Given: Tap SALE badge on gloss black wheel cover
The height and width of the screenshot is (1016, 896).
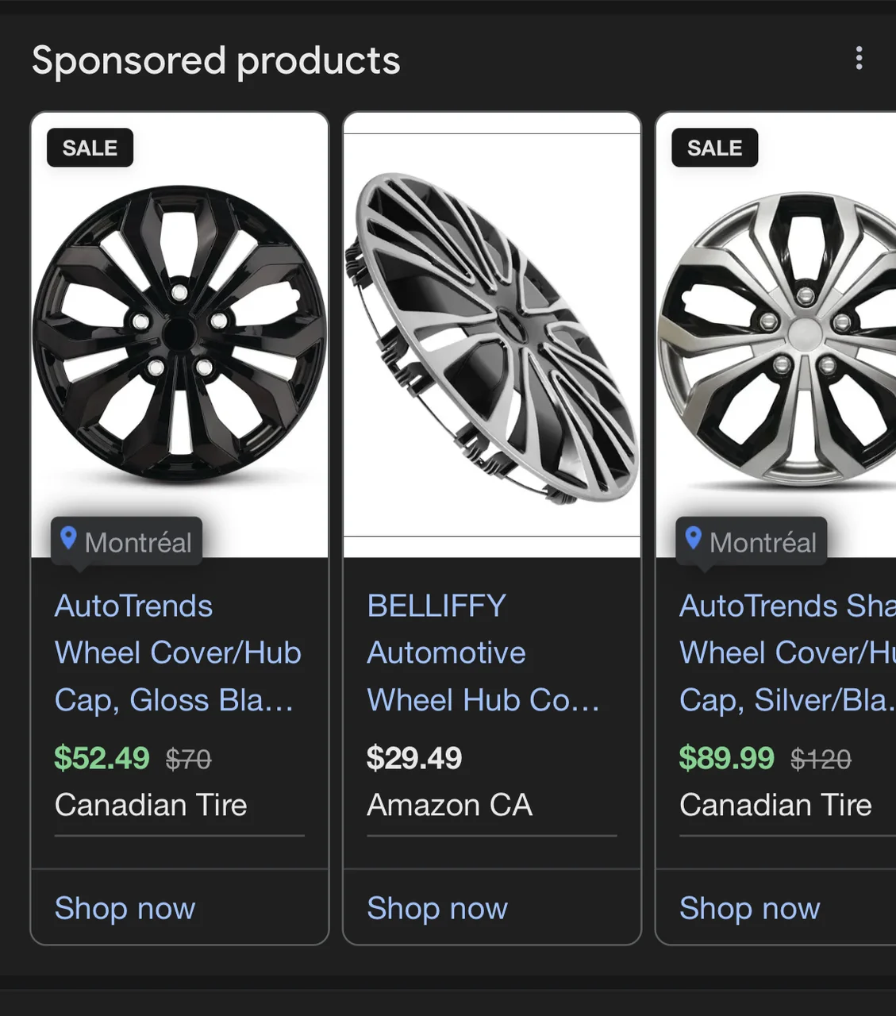Looking at the screenshot, I should click(90, 148).
